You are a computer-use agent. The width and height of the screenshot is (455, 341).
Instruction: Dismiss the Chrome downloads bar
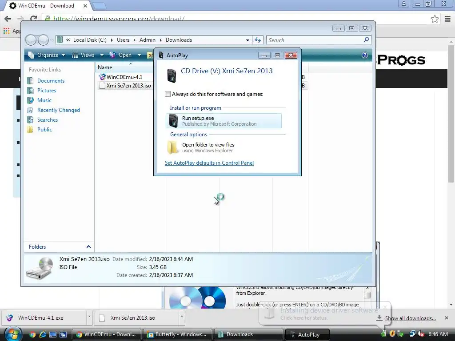click(447, 318)
